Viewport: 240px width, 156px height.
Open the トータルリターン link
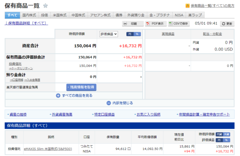[21, 68]
